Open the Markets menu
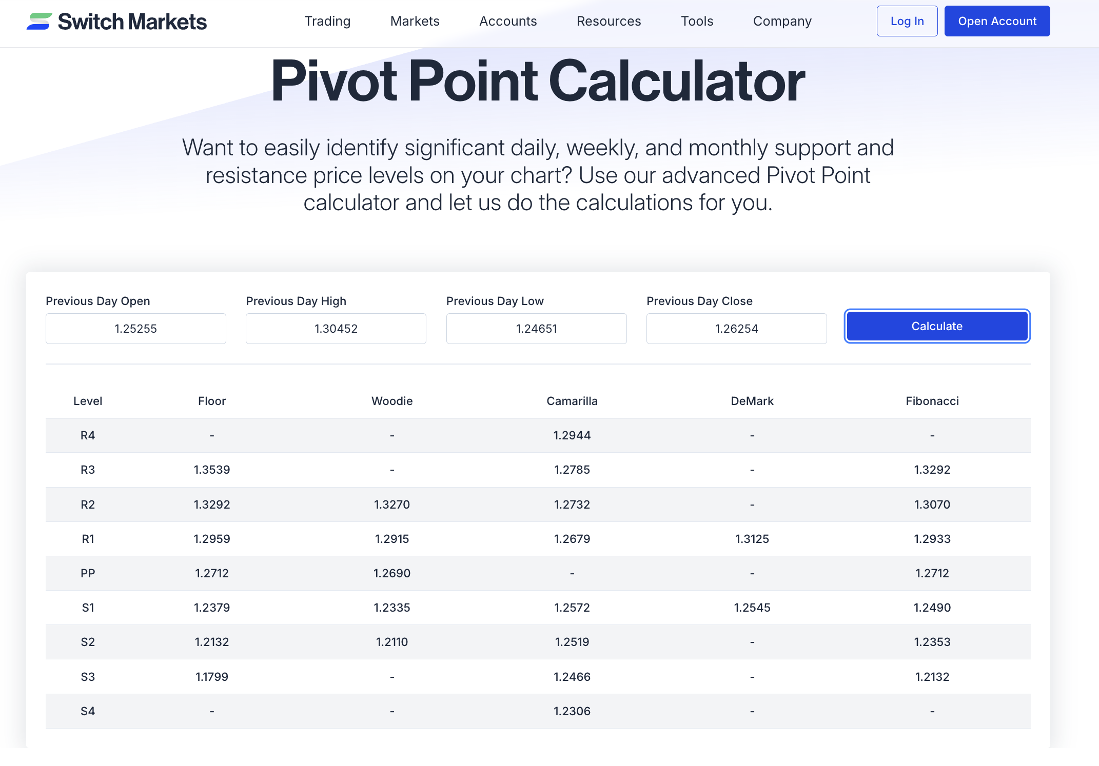The image size is (1099, 766). [415, 22]
